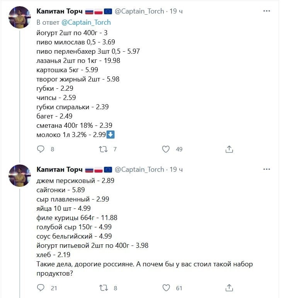
Task: Click the second tweet's profile avatar
Action: [20, 176]
